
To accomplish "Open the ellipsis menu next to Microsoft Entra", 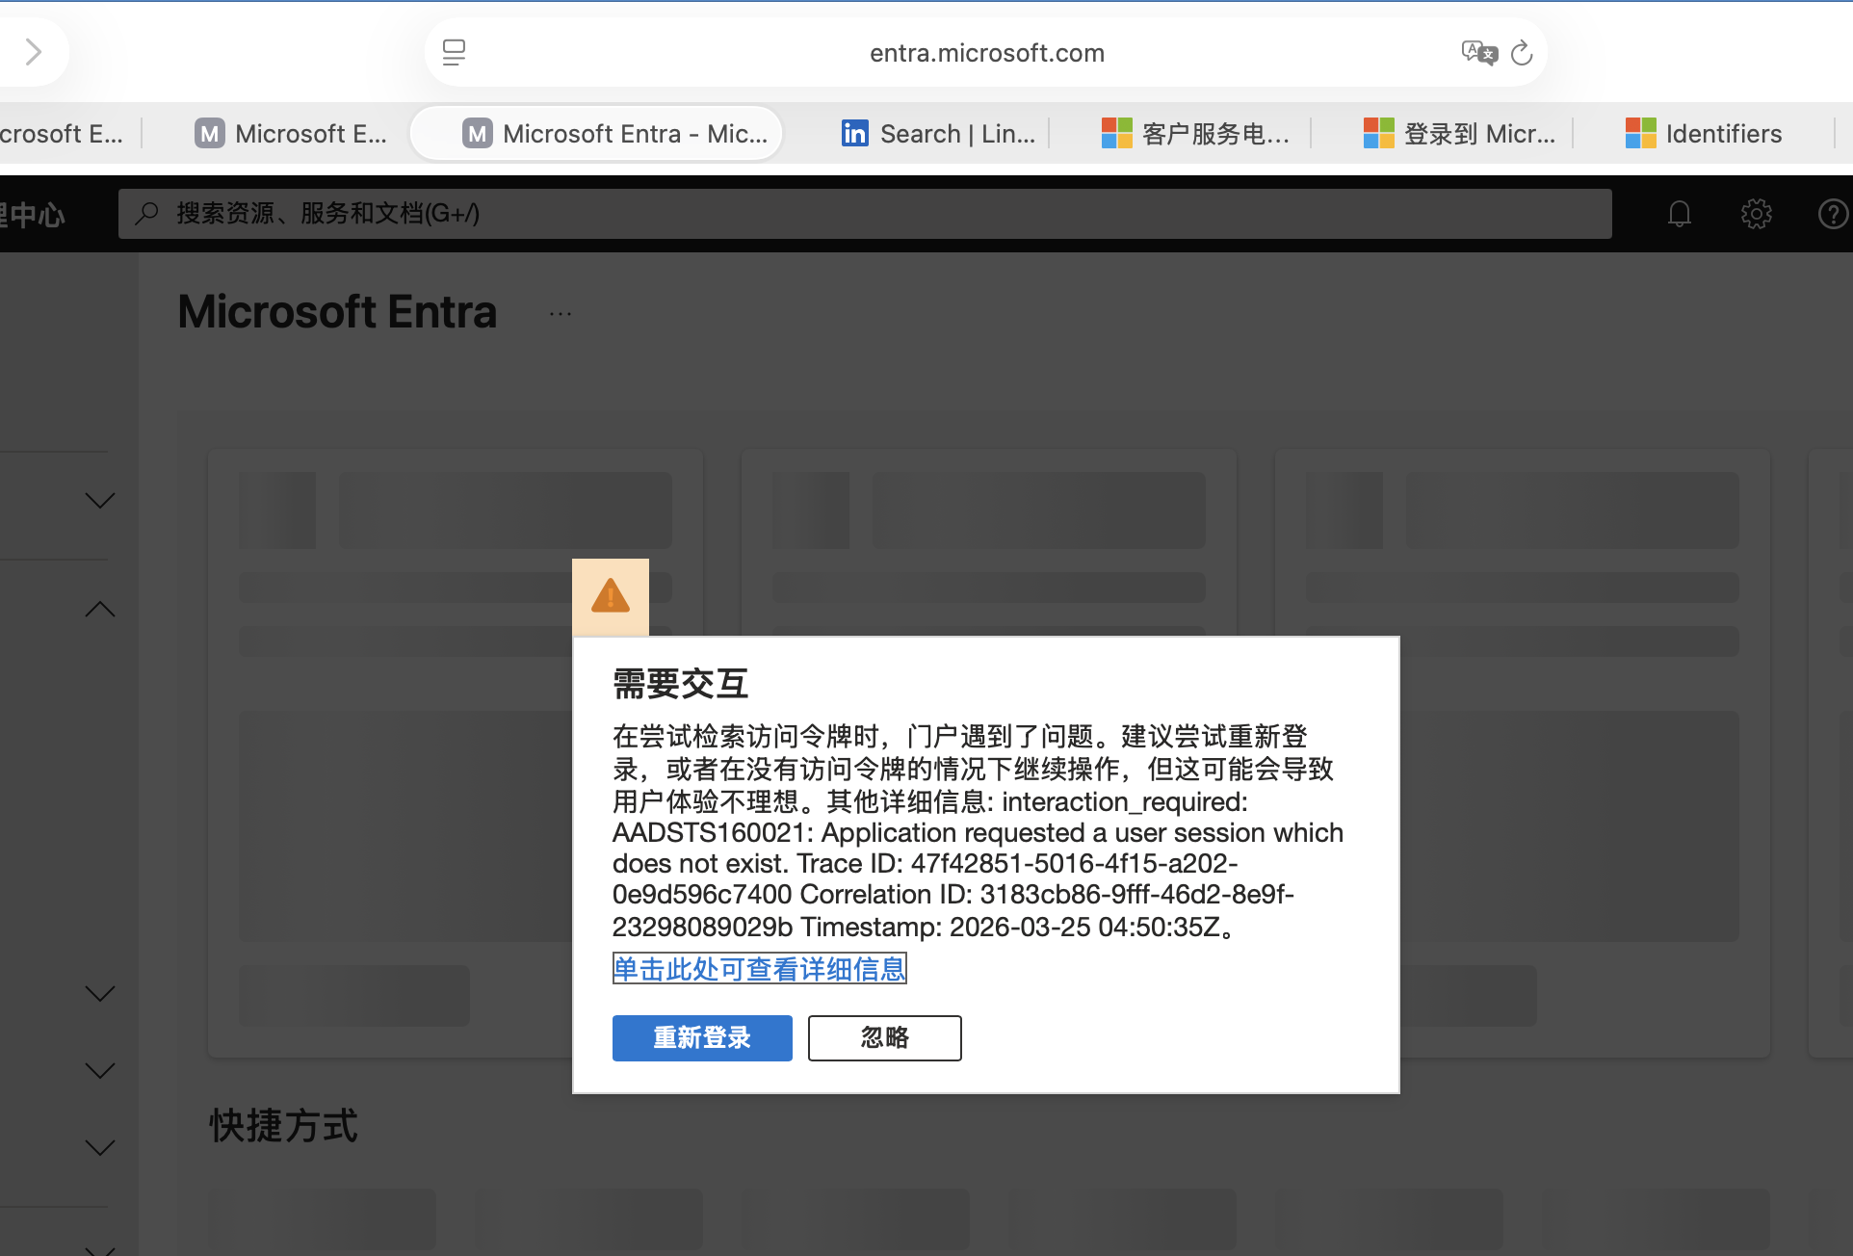I will (x=561, y=314).
